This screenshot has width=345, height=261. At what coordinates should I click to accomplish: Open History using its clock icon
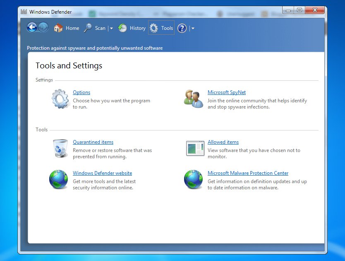[122, 28]
